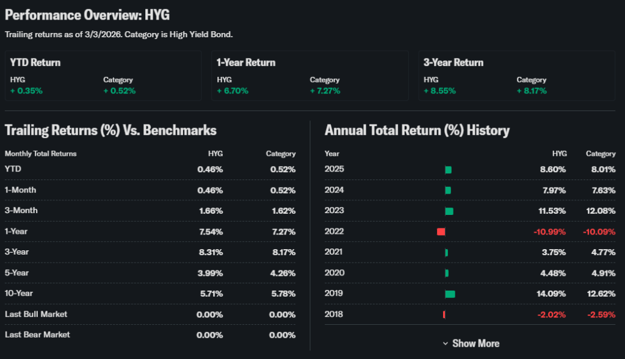This screenshot has width=625, height=359.
Task: Click the green 2024 return bar
Action: (448, 190)
